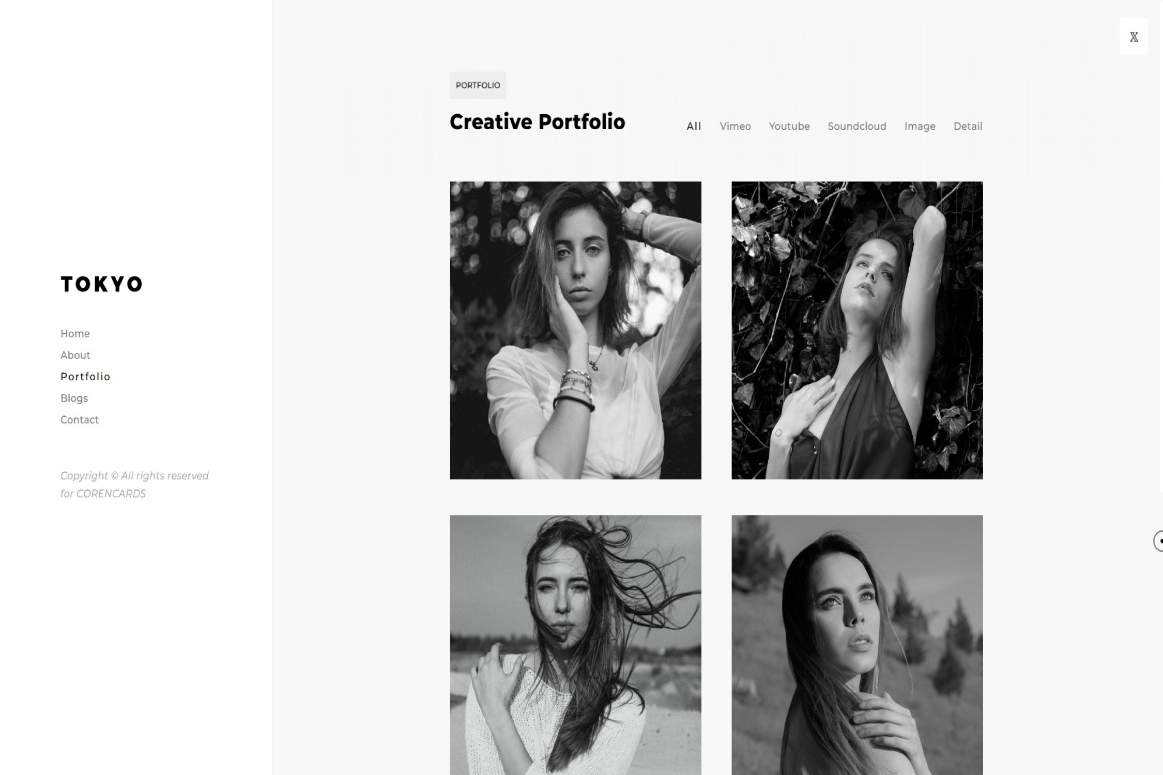Screen dimensions: 1163x775
Task: Filter portfolio by Soundcloud
Action: coord(857,127)
